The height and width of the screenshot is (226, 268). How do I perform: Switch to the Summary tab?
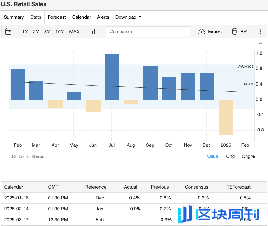click(x=14, y=17)
